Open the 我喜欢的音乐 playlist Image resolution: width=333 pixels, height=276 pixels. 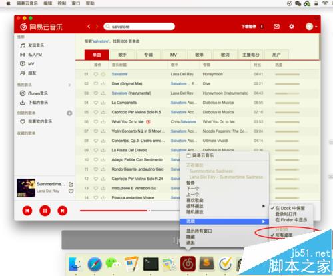pos(36,121)
